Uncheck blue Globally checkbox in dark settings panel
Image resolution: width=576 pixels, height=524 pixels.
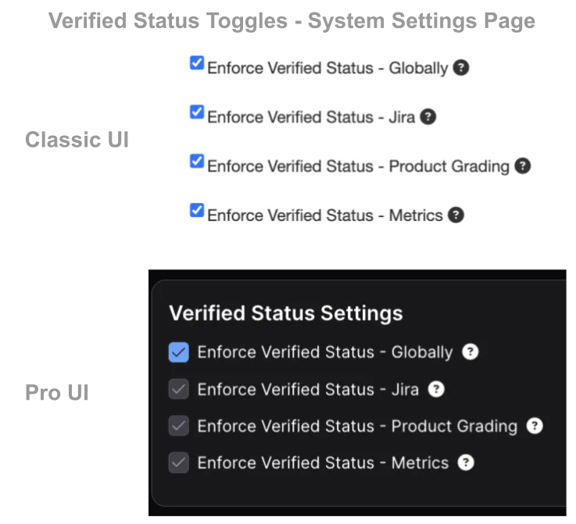pos(179,352)
